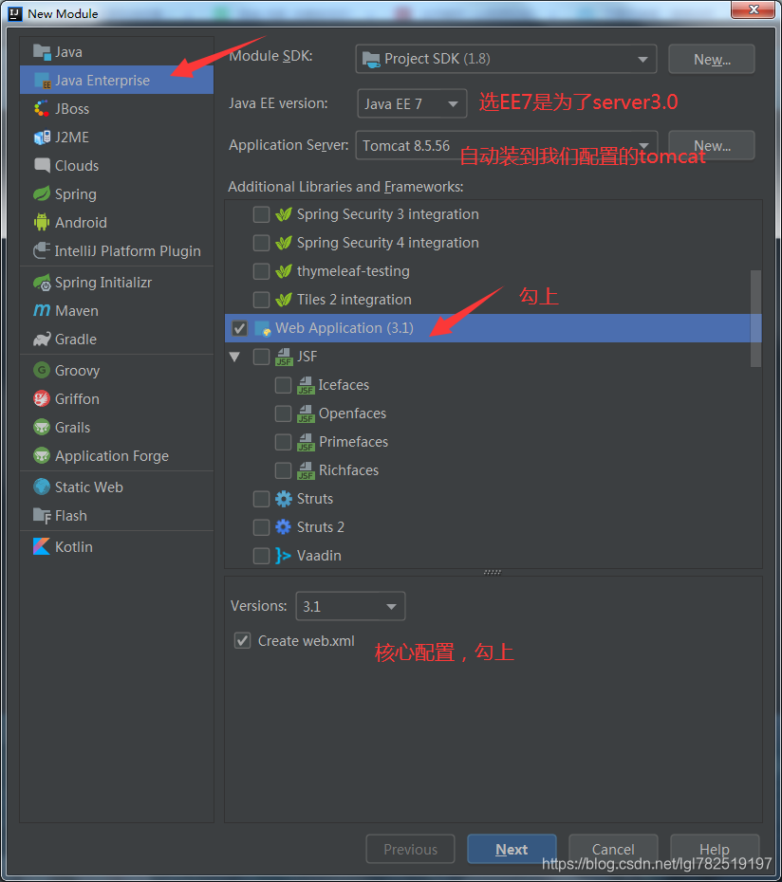Open the Java EE version dropdown

click(x=412, y=103)
